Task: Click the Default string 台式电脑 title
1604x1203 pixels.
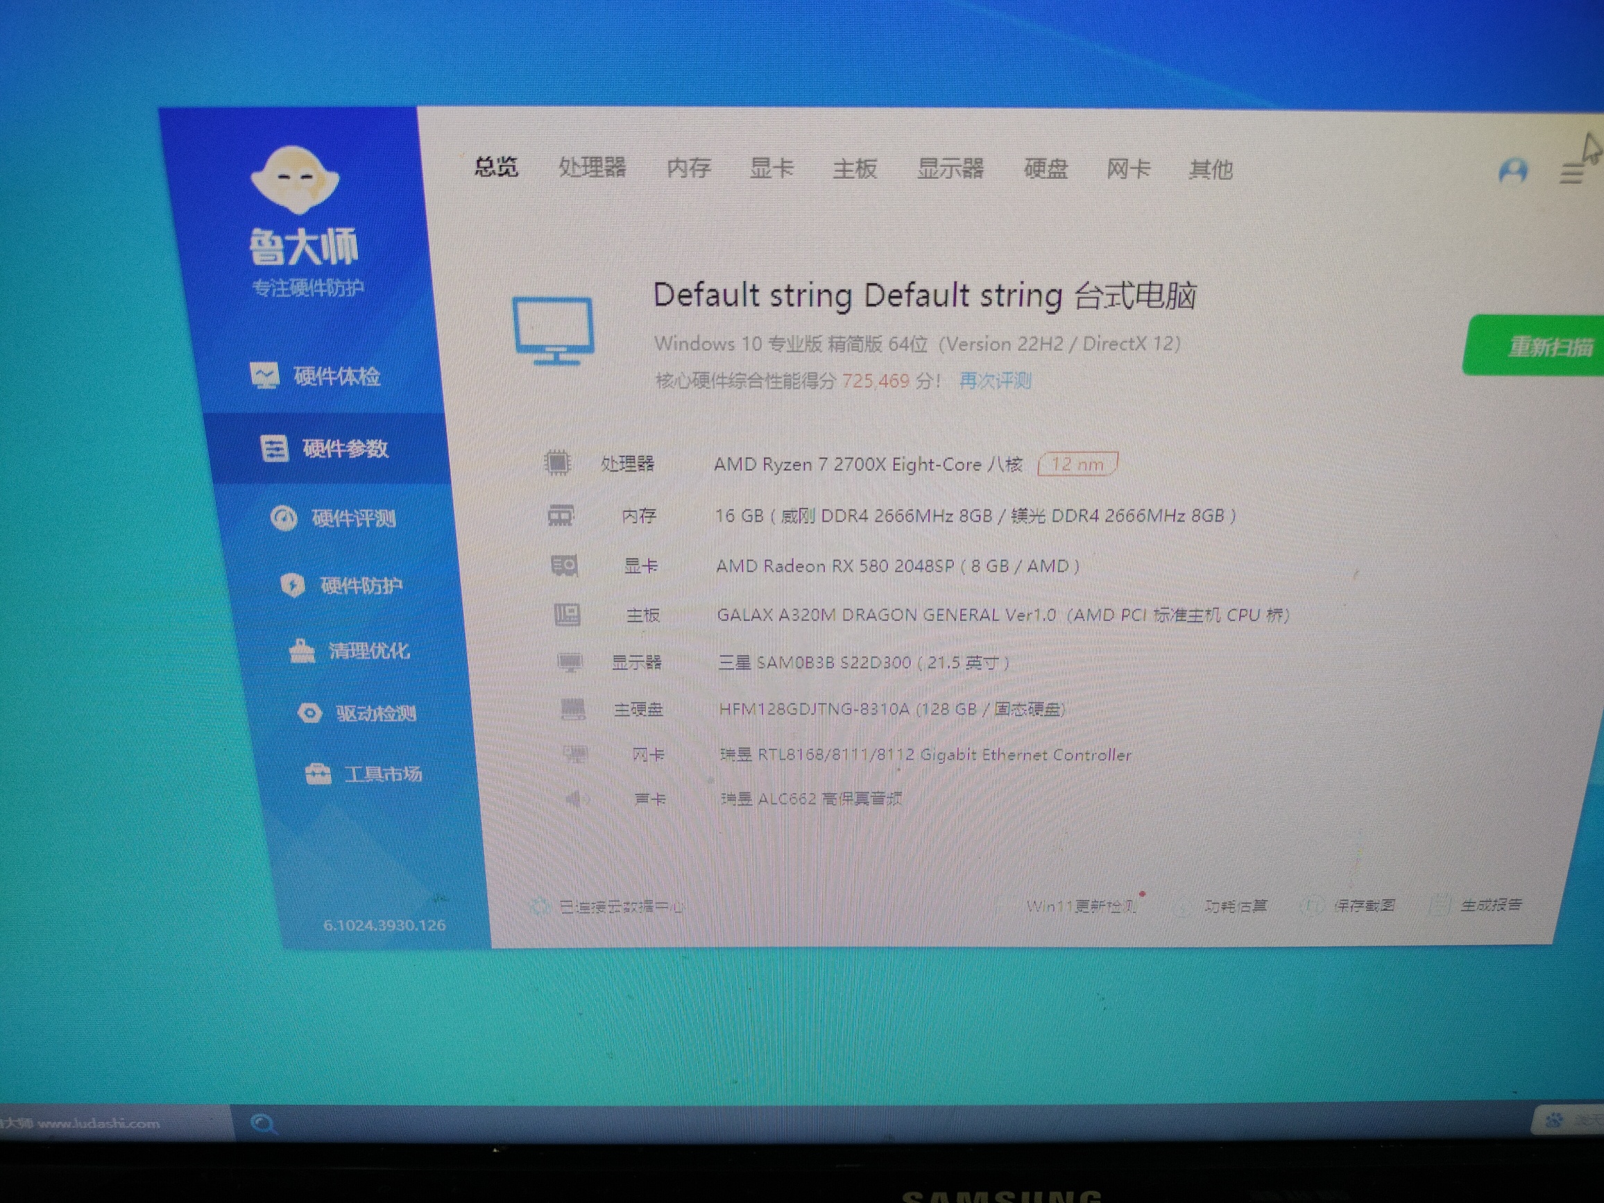Action: (925, 295)
